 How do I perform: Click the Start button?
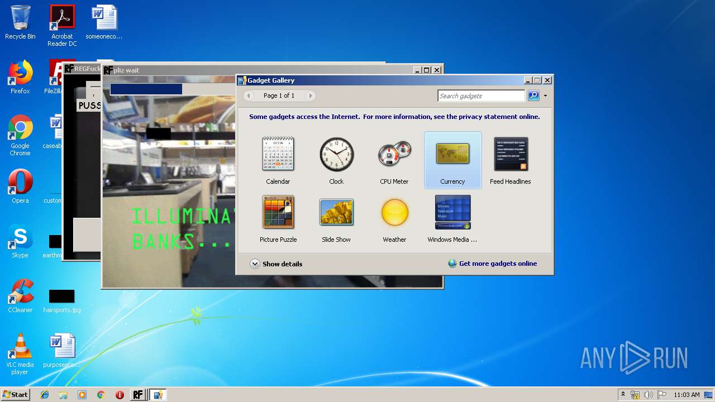(15, 395)
